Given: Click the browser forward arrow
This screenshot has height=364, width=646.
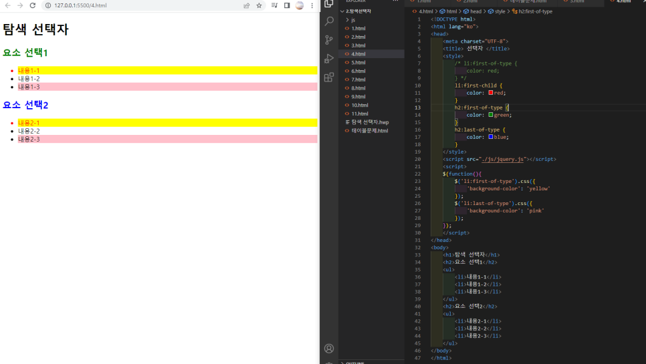Looking at the screenshot, I should pyautogui.click(x=20, y=5).
